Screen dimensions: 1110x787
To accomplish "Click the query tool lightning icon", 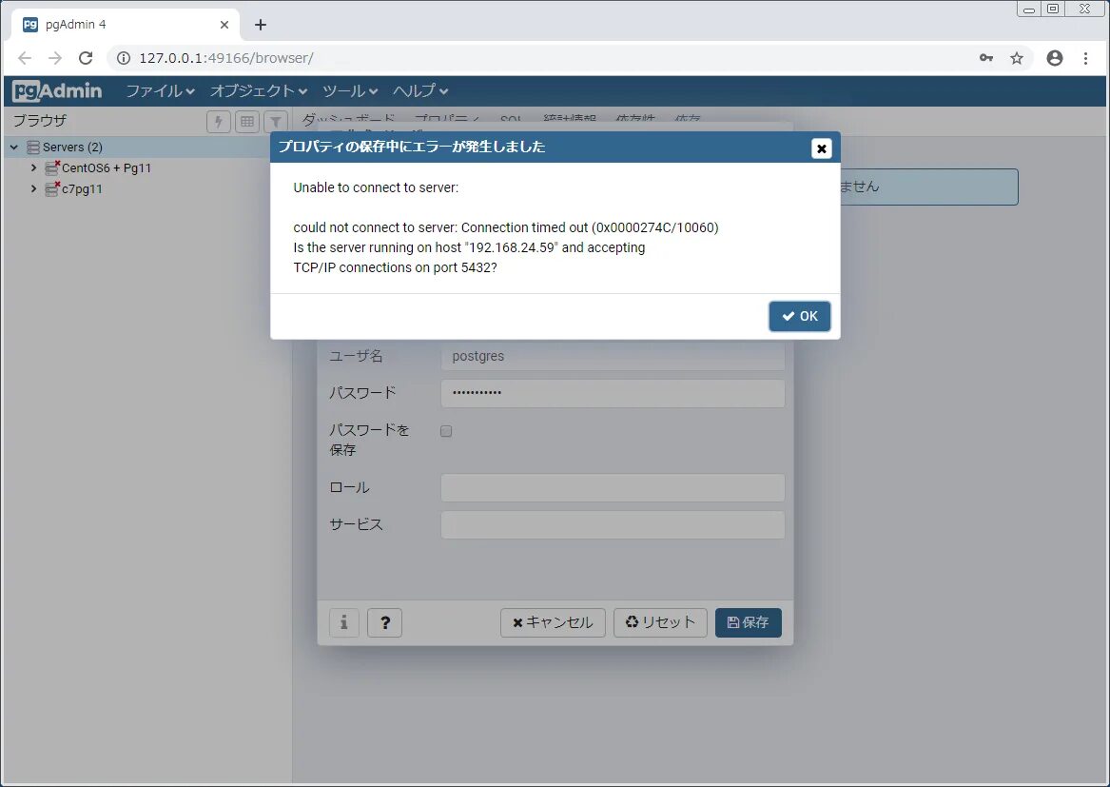I will pyautogui.click(x=219, y=121).
